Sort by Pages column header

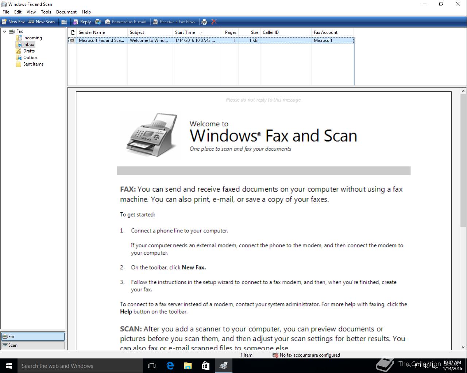point(229,32)
